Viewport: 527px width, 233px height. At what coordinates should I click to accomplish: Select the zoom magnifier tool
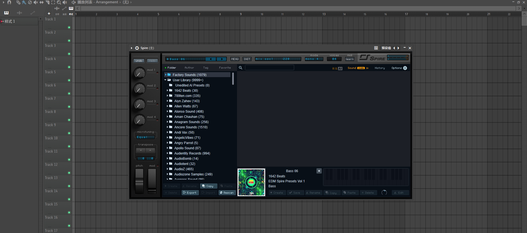click(59, 2)
